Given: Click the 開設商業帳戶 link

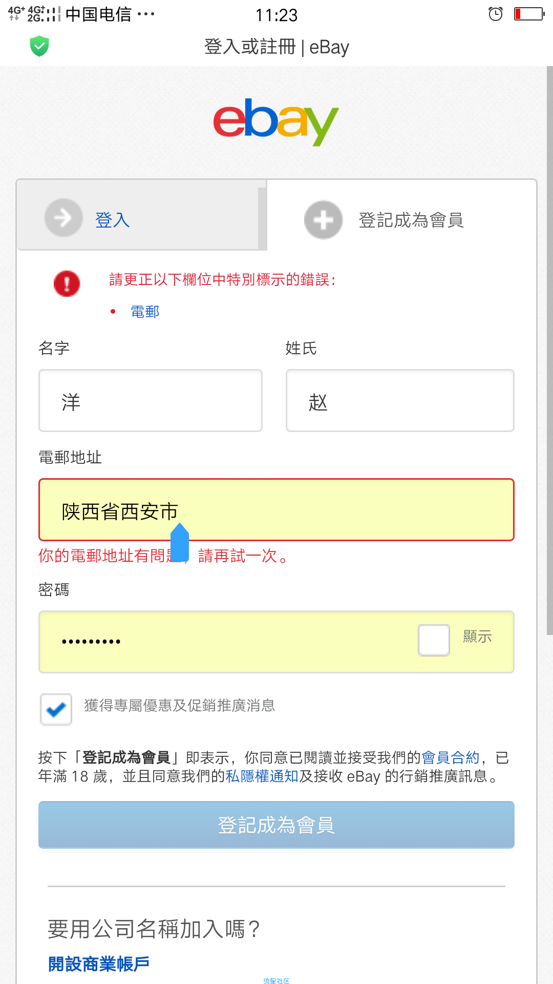Looking at the screenshot, I should (x=99, y=963).
